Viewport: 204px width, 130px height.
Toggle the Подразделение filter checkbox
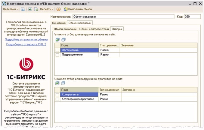click(x=57, y=55)
